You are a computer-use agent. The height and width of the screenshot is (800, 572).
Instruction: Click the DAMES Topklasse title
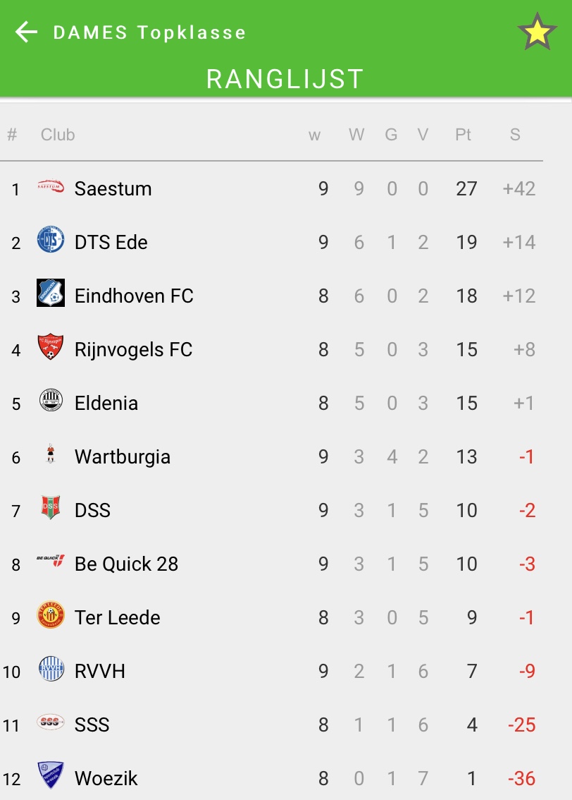pyautogui.click(x=149, y=32)
